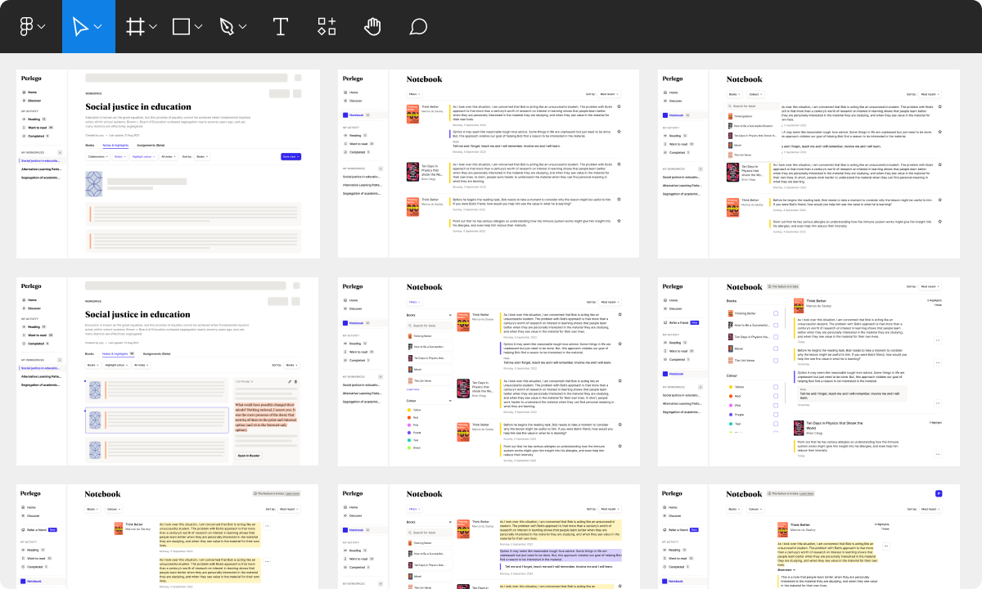
Task: Tick the Ten Days in Physics checkbox
Action: click(x=775, y=337)
